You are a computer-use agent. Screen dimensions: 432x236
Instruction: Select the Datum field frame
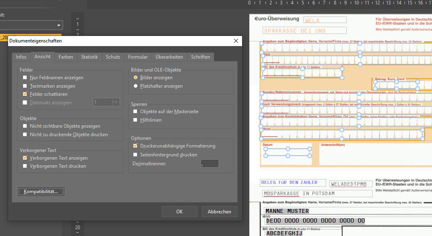tap(288, 152)
